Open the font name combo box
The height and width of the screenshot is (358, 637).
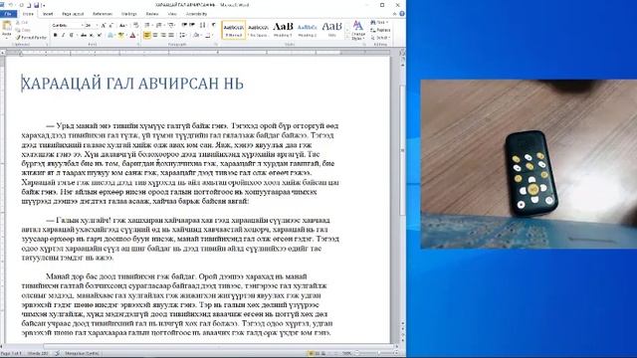(x=68, y=25)
